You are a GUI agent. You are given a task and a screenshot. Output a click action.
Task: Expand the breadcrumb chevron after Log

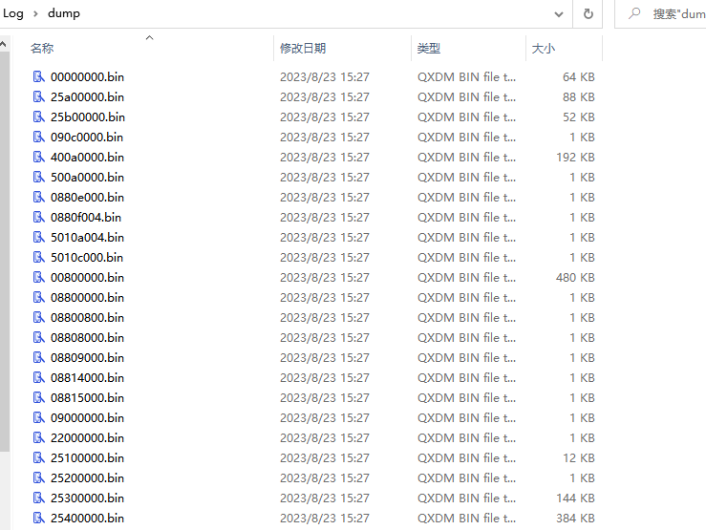(x=35, y=14)
